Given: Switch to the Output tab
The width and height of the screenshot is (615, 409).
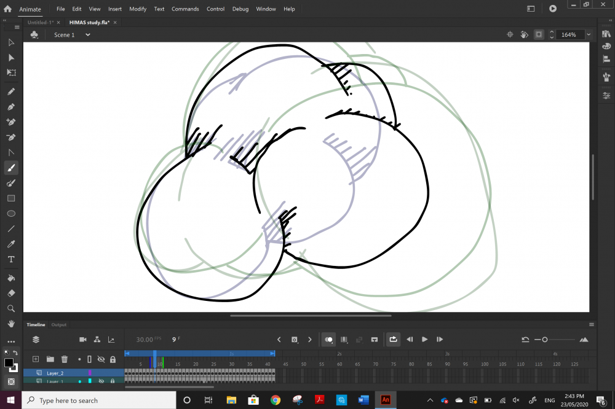Looking at the screenshot, I should coord(59,325).
